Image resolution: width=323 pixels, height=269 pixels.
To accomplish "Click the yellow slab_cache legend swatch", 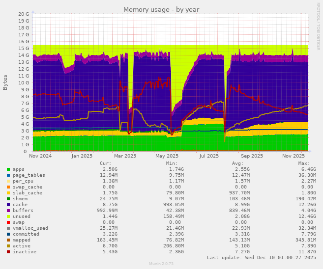I will (x=8, y=193).
